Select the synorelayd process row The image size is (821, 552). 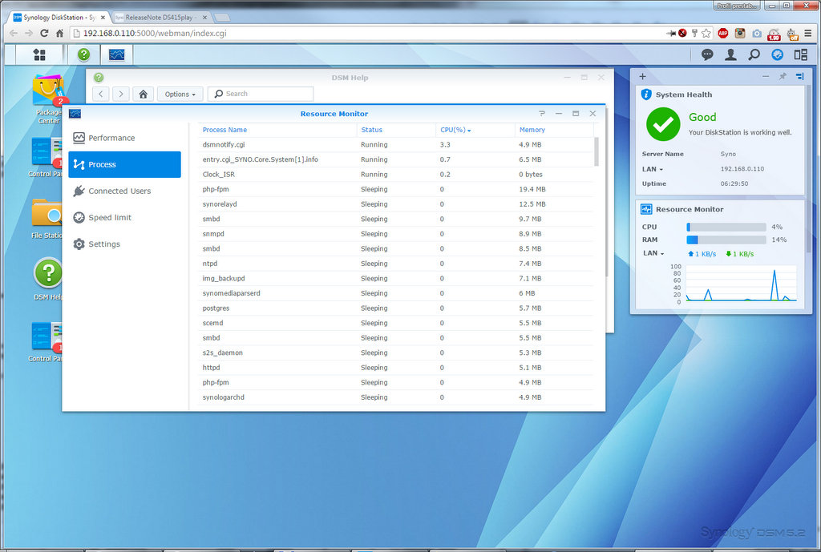point(396,204)
